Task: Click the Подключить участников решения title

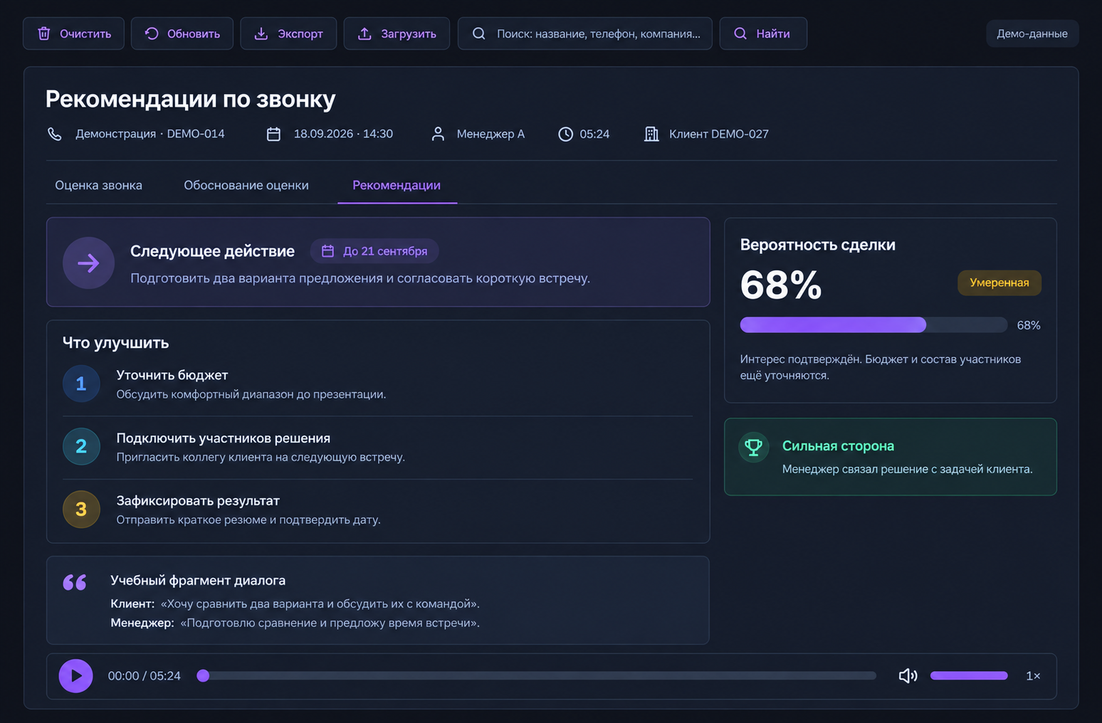Action: (224, 438)
